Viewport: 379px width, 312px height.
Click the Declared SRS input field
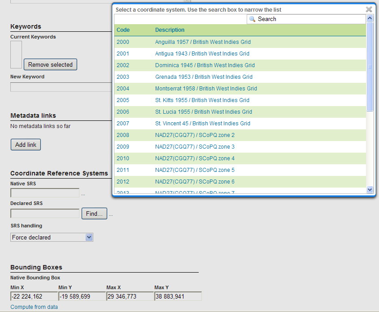[x=45, y=214]
